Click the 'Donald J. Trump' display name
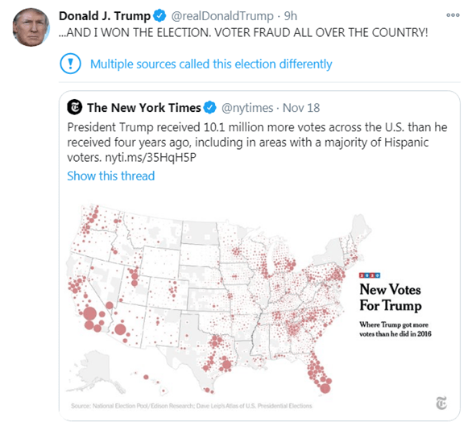Screen dimensions: 472x430 [105, 15]
